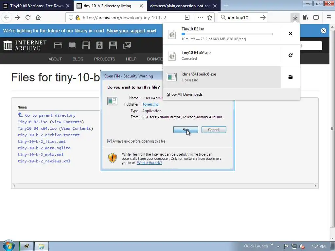The height and width of the screenshot is (251, 335).
Task: Reload the current page
Action: [x=28, y=18]
